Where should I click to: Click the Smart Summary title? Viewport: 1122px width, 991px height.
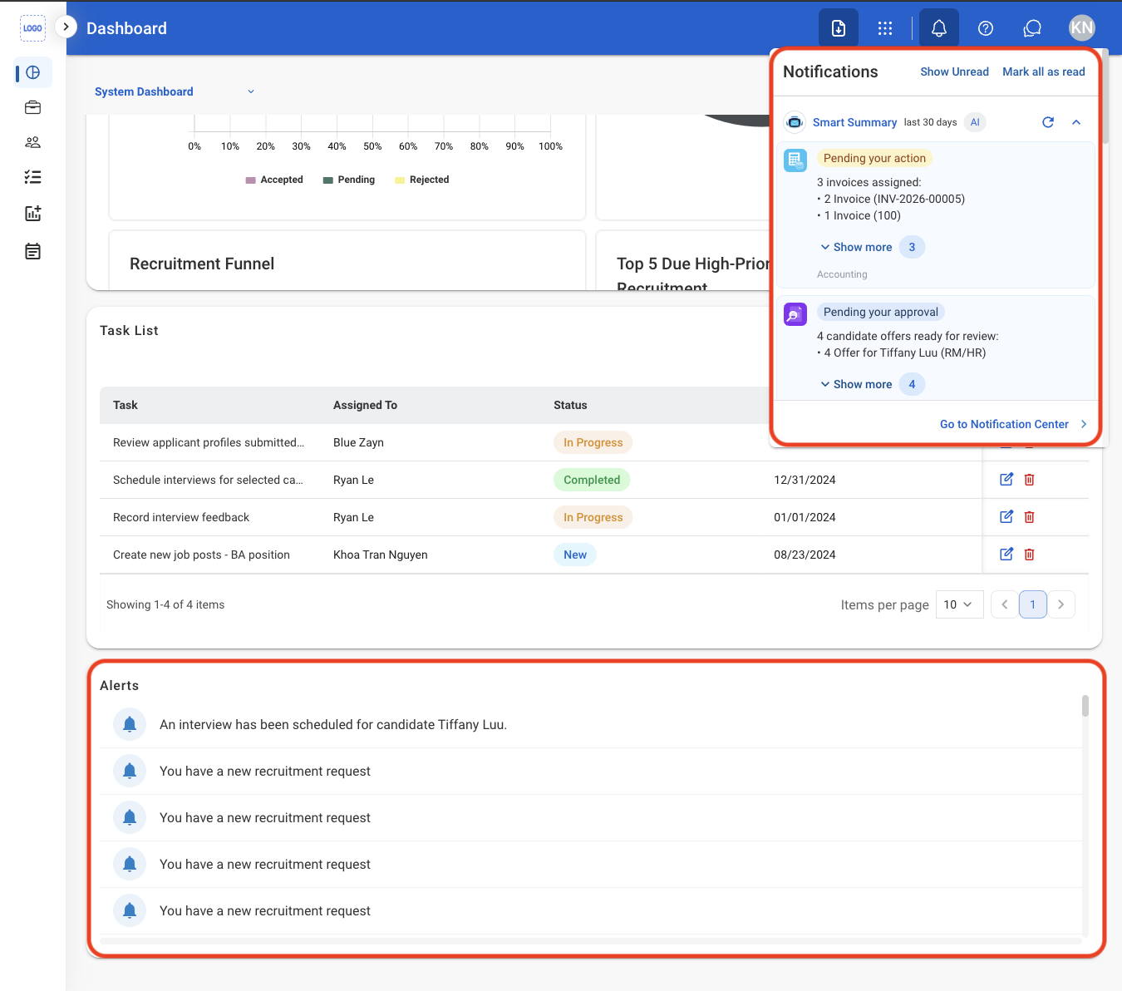[854, 122]
